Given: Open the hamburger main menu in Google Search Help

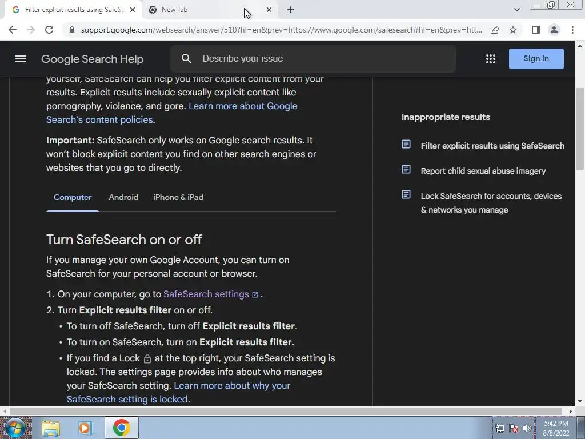Looking at the screenshot, I should [x=21, y=59].
